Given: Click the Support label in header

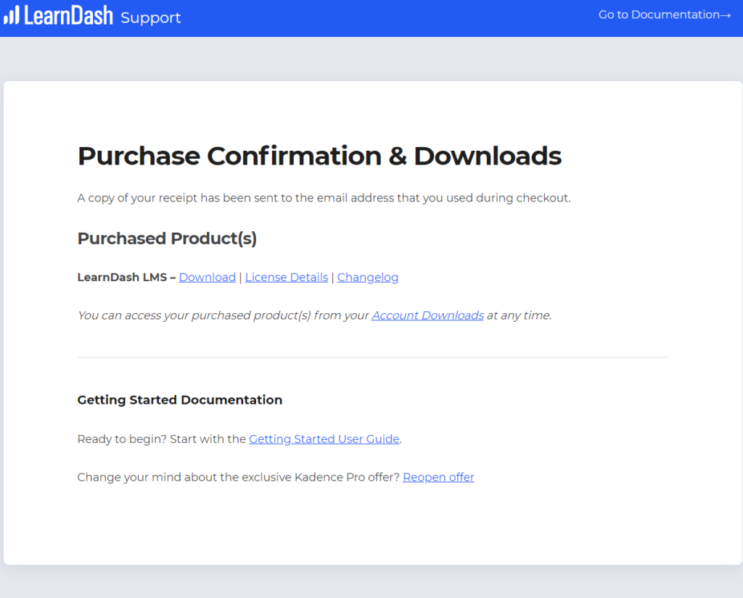Looking at the screenshot, I should pyautogui.click(x=151, y=17).
